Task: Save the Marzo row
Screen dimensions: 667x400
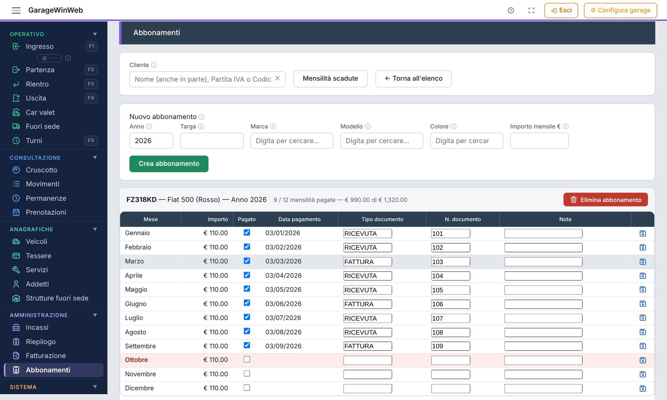Action: (642, 262)
